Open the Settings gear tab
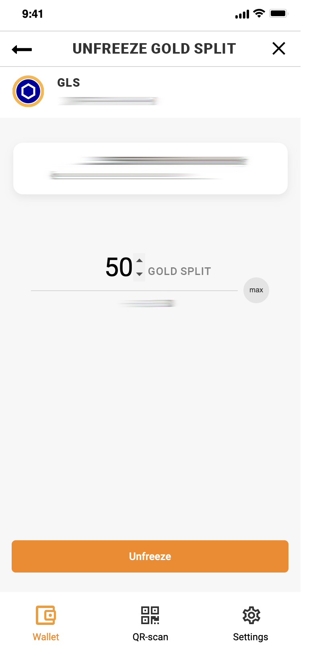Image resolution: width=309 pixels, height=658 pixels. [x=251, y=623]
